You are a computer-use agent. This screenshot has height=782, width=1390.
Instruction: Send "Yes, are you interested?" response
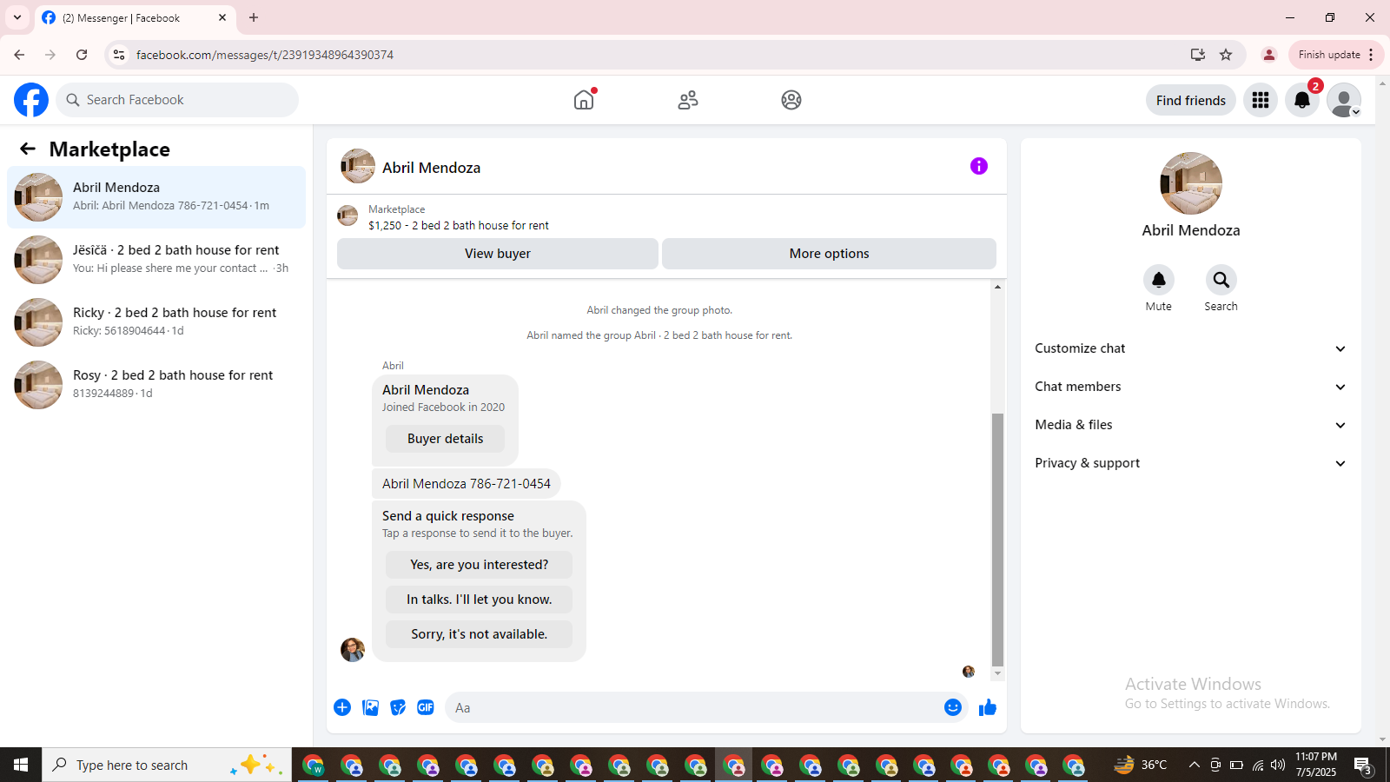click(480, 565)
